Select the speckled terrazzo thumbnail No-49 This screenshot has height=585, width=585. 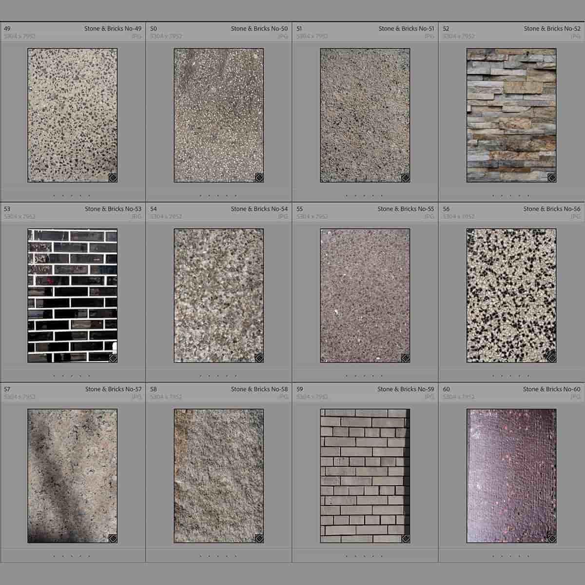point(72,115)
